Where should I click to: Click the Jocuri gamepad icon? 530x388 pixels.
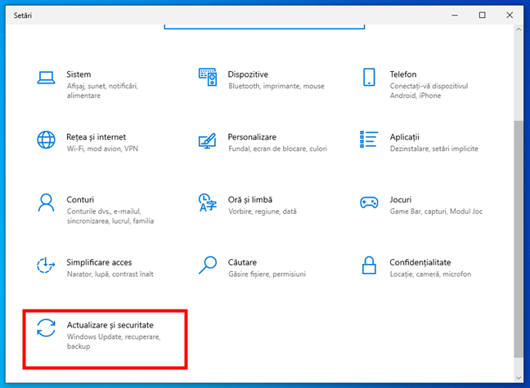click(369, 203)
